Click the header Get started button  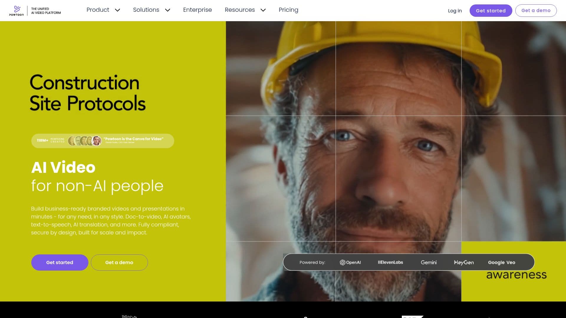(x=491, y=11)
